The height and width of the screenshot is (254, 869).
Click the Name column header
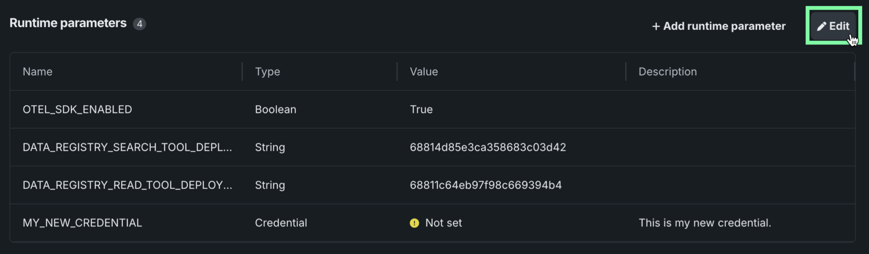[x=38, y=72]
